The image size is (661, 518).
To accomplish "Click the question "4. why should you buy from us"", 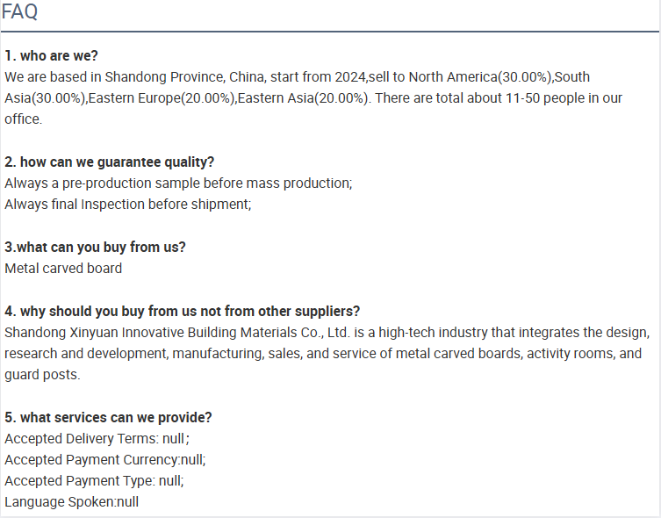I will pos(182,311).
